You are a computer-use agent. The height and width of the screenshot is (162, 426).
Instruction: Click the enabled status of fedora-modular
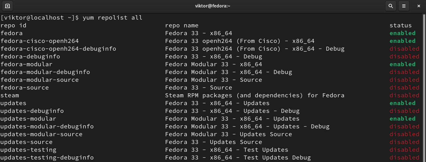click(402, 64)
